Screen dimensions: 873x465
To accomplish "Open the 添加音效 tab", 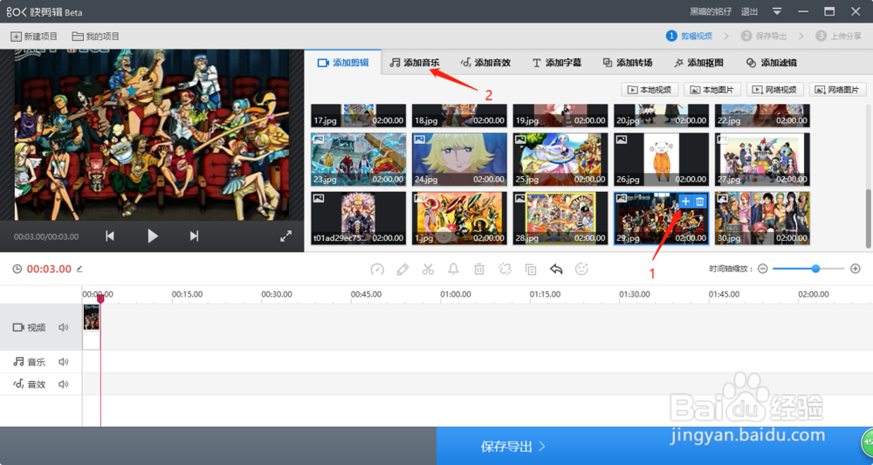I will 485,62.
